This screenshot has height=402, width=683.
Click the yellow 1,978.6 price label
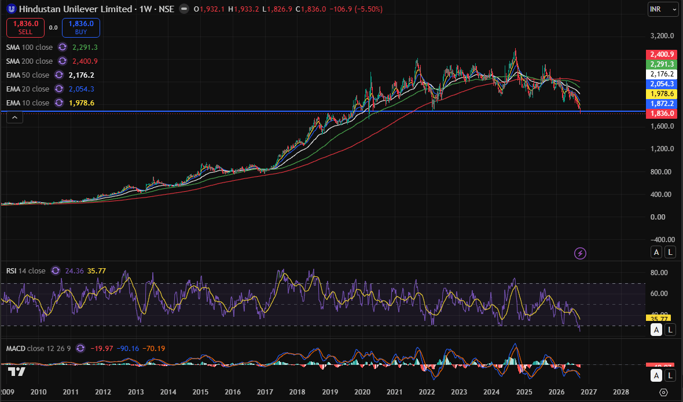tap(662, 94)
